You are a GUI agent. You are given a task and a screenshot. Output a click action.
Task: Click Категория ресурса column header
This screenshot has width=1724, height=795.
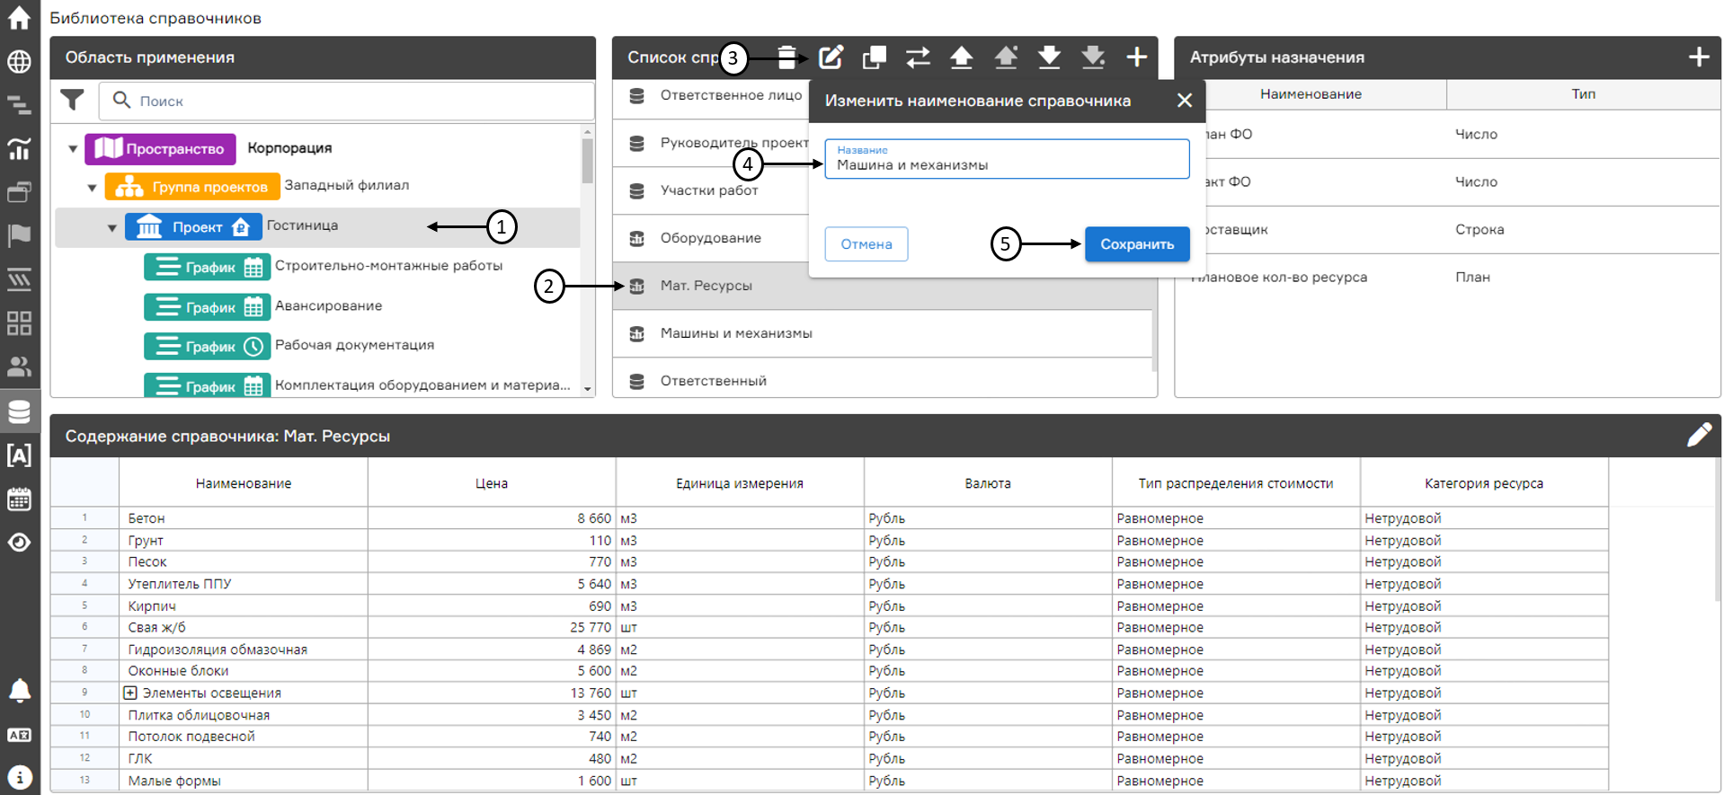[x=1484, y=483]
